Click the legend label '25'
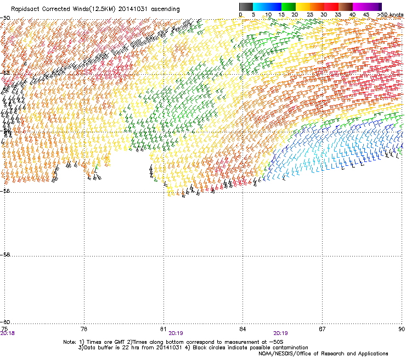The height and width of the screenshot is (357, 406). pos(309,15)
